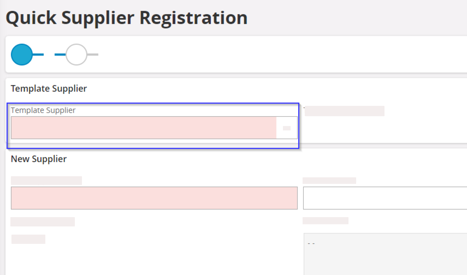The width and height of the screenshot is (467, 275).
Task: Click the blue connector left of second step
Action: tap(60, 55)
